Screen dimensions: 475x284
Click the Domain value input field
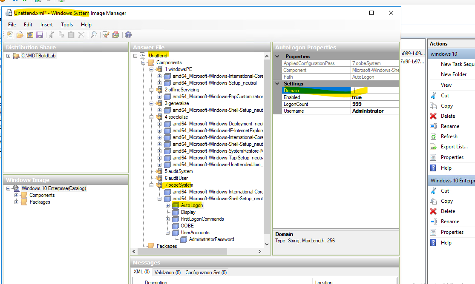(375, 90)
